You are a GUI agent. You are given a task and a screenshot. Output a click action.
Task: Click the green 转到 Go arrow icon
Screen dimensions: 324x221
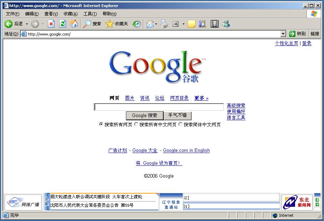292,34
